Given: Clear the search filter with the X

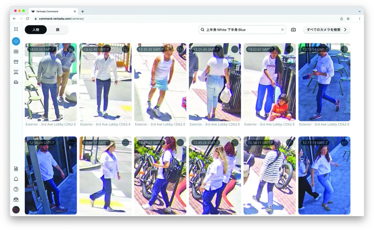Looking at the screenshot, I should (x=282, y=29).
